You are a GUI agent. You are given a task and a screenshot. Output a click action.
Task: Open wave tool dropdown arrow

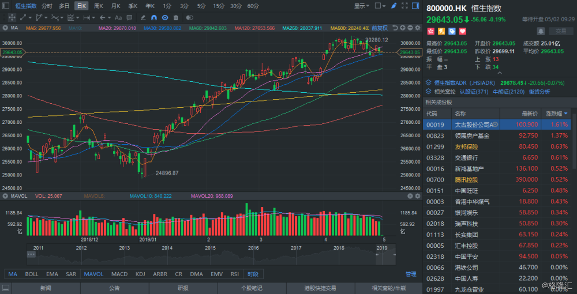coord(62,17)
